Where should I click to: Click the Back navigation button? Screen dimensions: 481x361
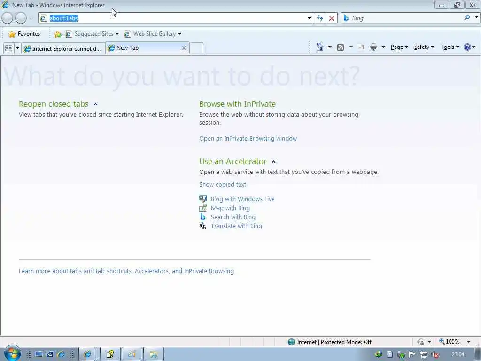click(x=7, y=18)
